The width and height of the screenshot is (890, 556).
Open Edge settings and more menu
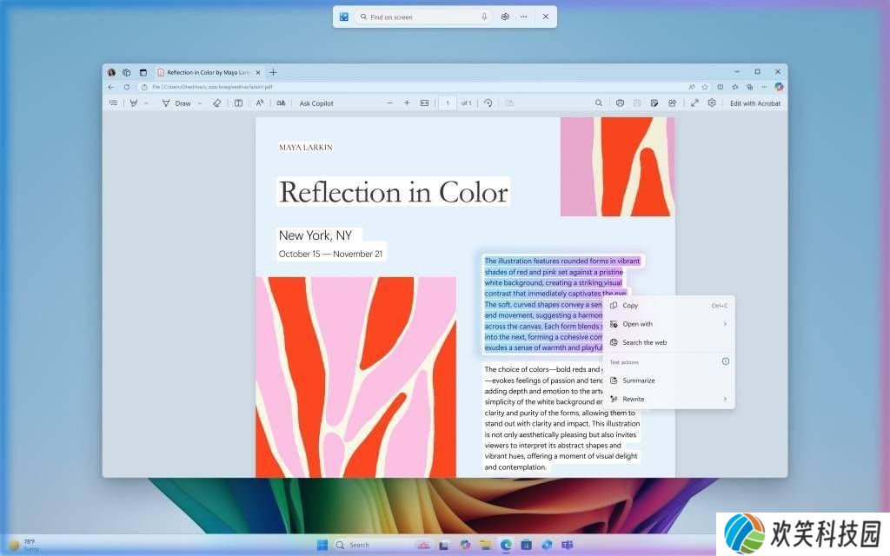[765, 87]
